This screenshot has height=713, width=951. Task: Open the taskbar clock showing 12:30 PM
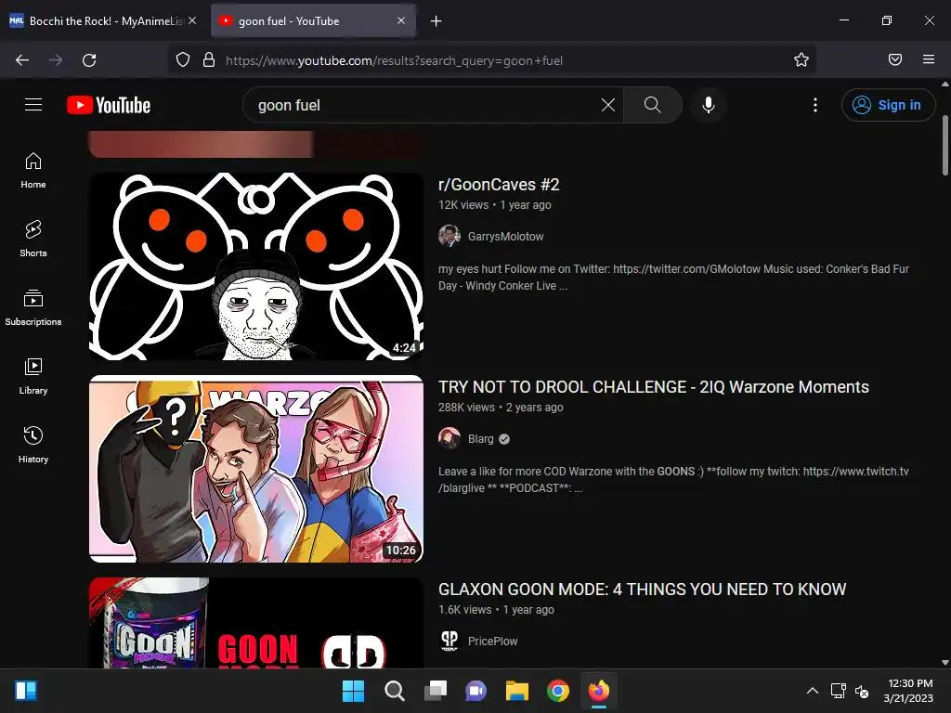pyautogui.click(x=908, y=691)
